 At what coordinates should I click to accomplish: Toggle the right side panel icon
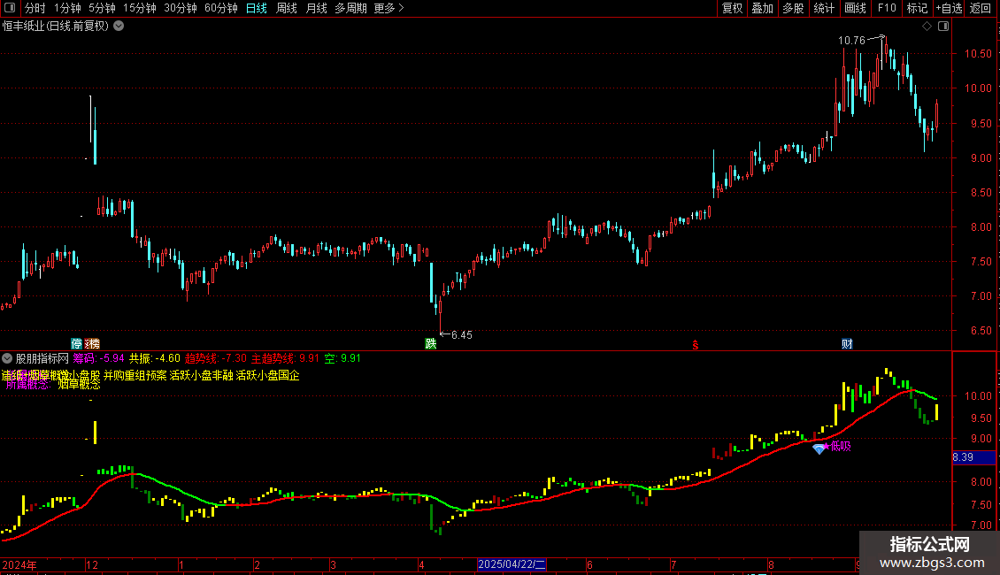(943, 27)
